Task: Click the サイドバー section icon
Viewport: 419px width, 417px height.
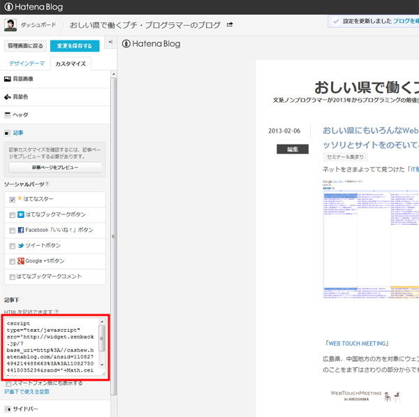Action: click(8, 409)
